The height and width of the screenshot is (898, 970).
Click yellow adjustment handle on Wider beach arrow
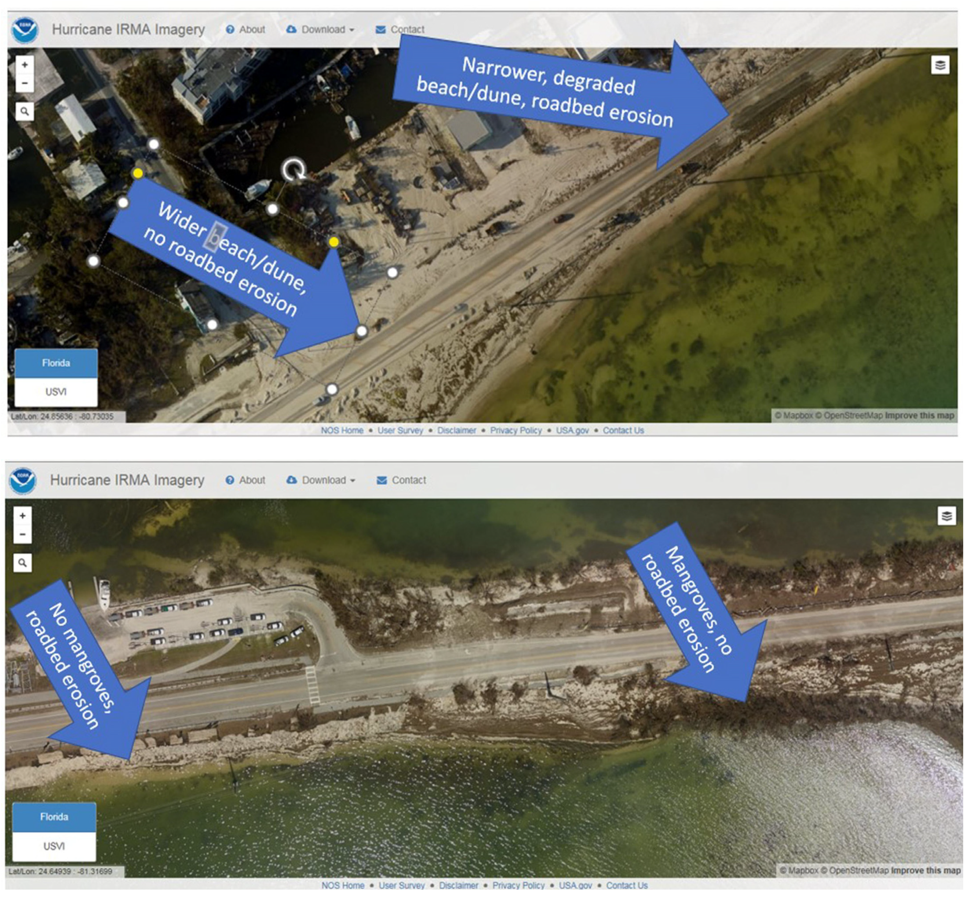138,173
